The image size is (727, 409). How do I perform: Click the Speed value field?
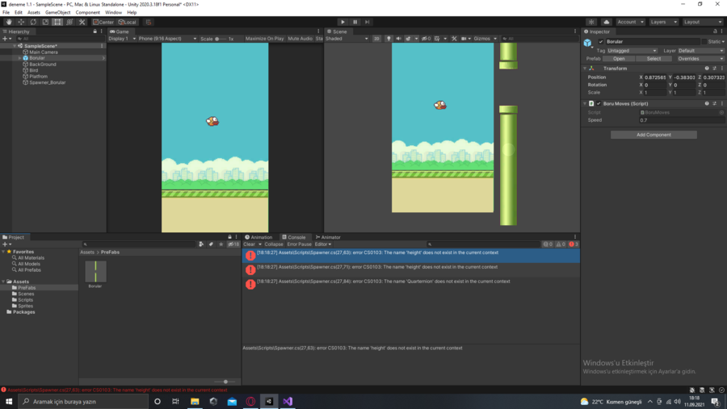click(x=682, y=120)
